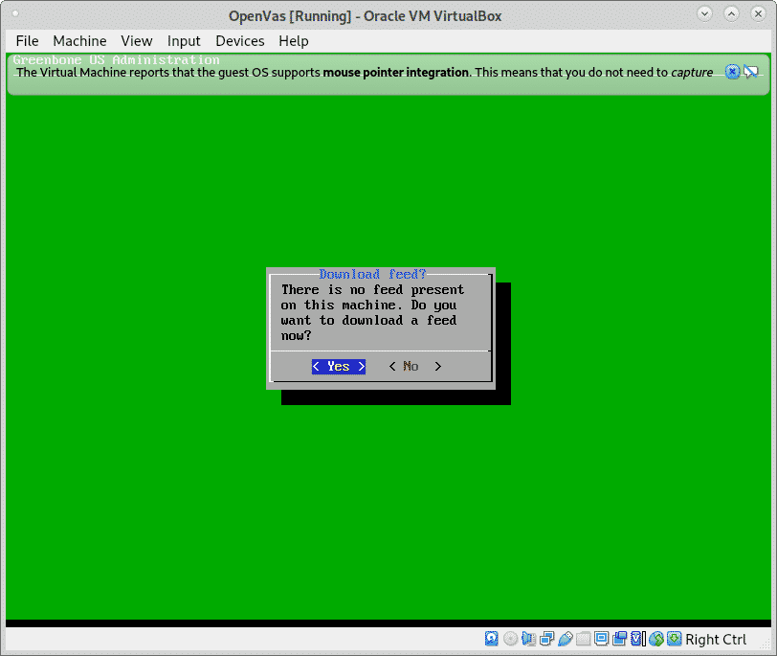Open the File menu

tap(27, 40)
